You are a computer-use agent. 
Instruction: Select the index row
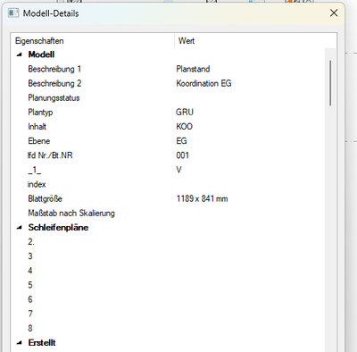pos(169,184)
